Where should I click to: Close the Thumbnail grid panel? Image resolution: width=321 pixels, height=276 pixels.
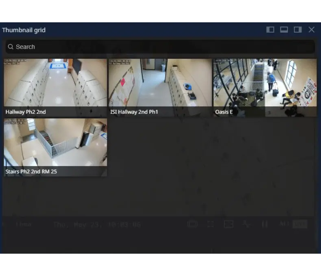[312, 30]
